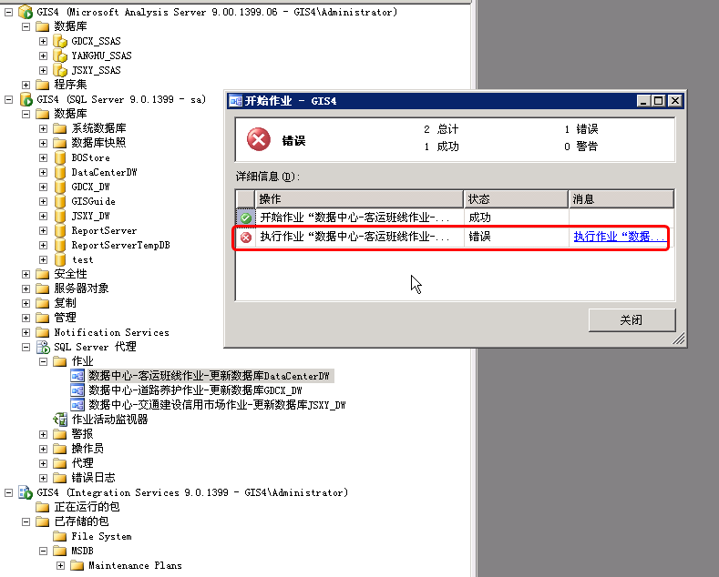
Task: Expand the 警报 node
Action: (43, 435)
